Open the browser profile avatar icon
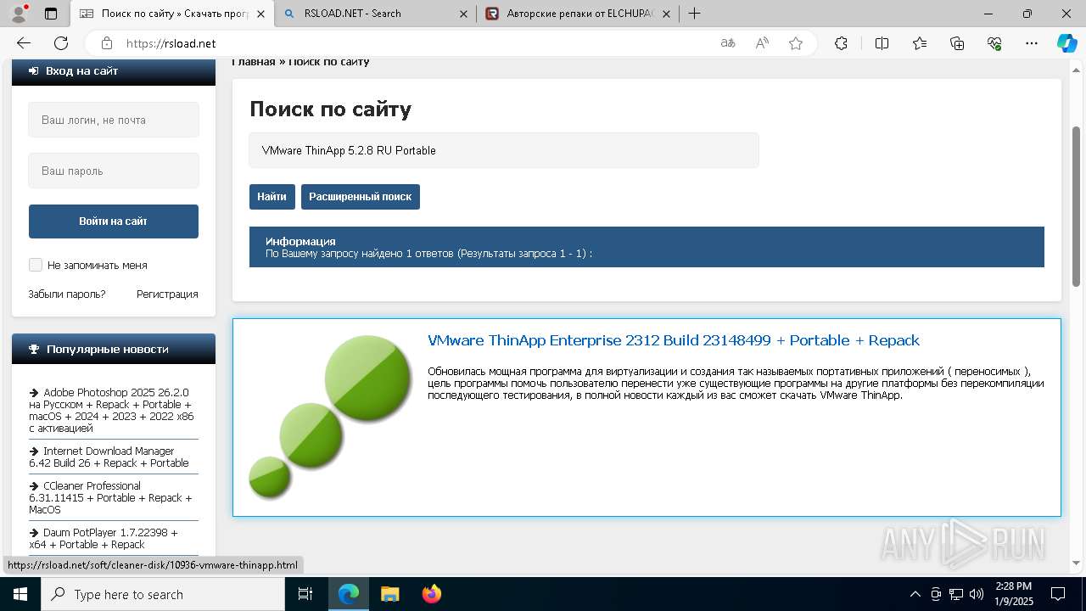This screenshot has height=611, width=1086. (19, 13)
